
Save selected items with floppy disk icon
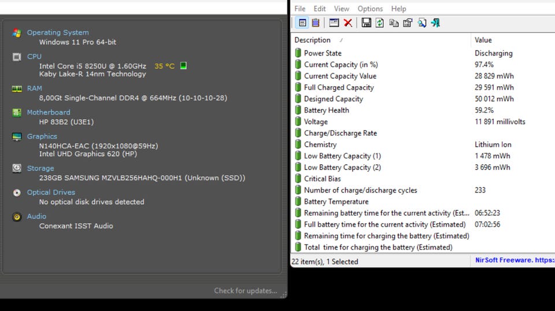click(x=366, y=23)
